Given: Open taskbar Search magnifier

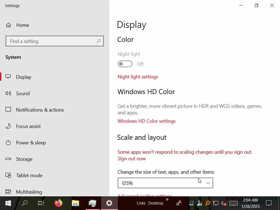Looking at the screenshot, I should click(x=25, y=203).
